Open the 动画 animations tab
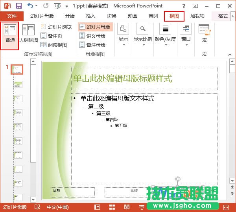The image size is (236, 212). (x=133, y=16)
